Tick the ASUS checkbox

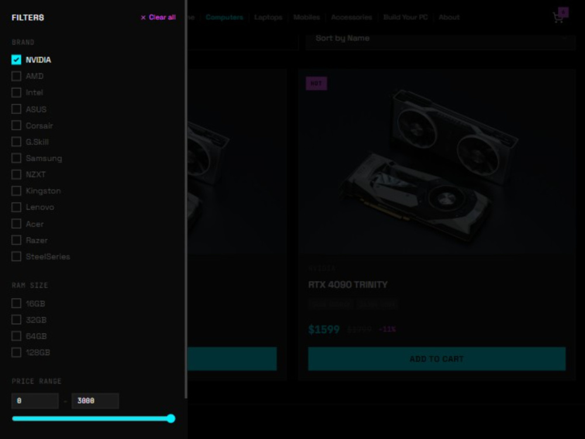(16, 109)
